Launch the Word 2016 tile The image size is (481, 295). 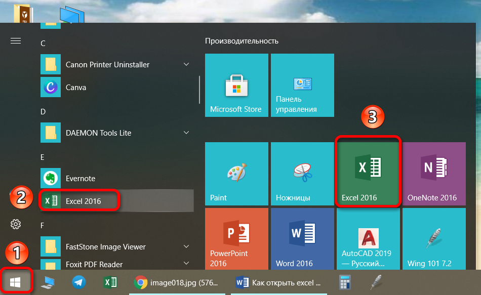click(302, 238)
